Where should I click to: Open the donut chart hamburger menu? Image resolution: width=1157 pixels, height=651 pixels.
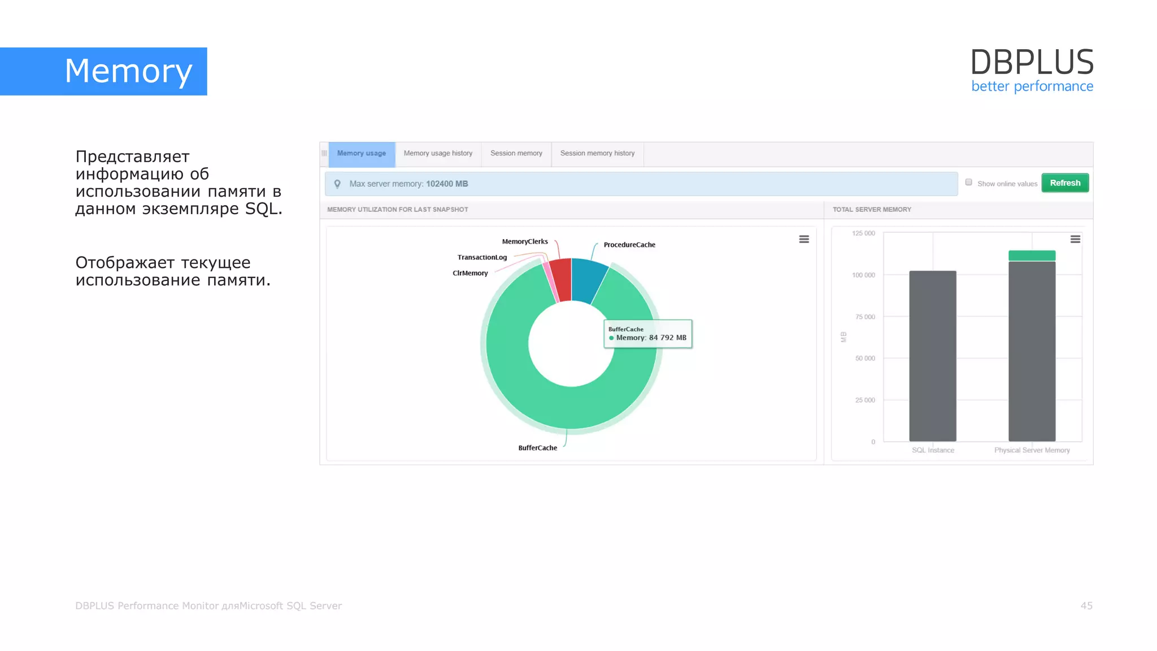click(804, 240)
